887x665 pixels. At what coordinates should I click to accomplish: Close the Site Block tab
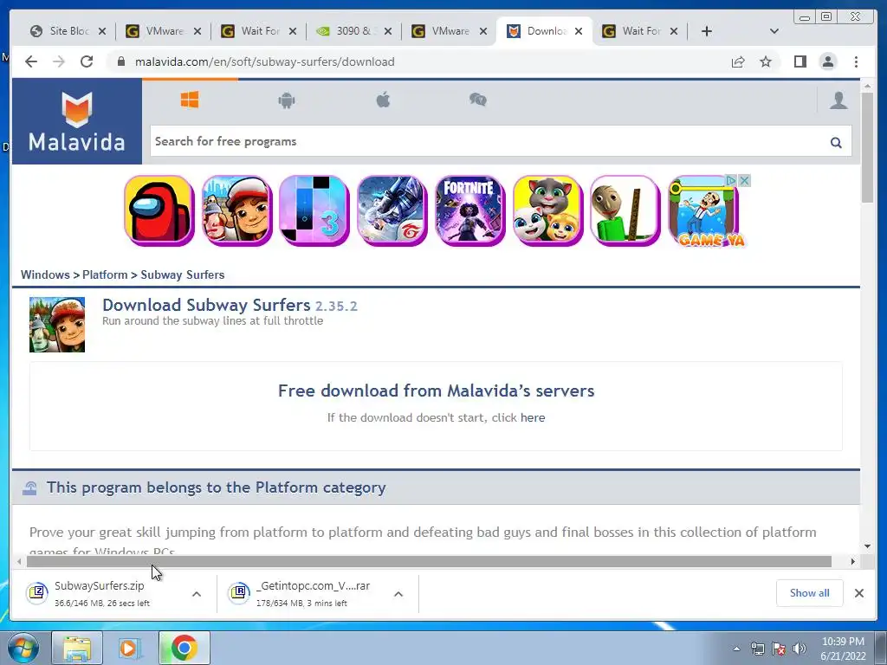[102, 32]
